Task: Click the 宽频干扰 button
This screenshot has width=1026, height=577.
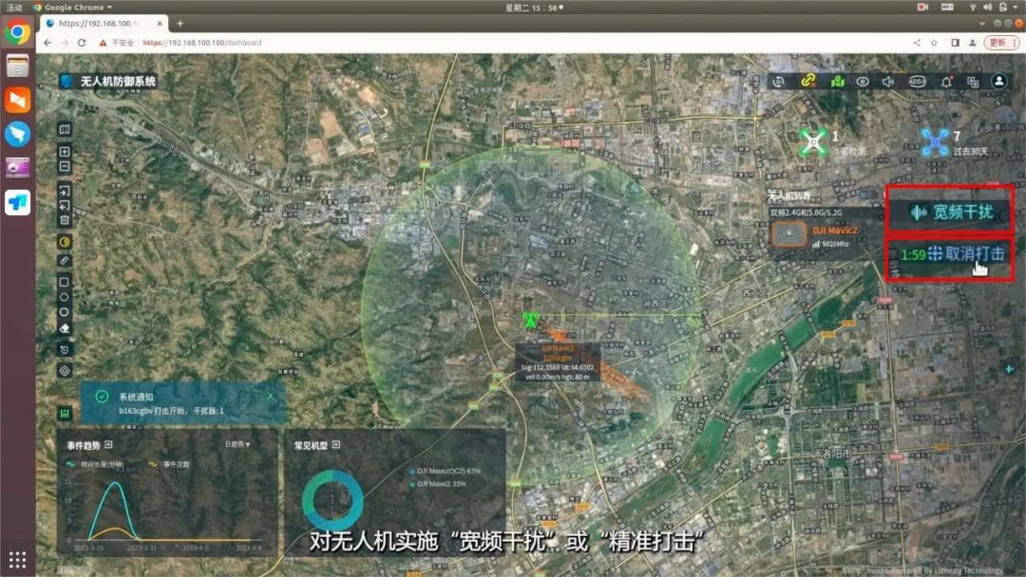Action: pyautogui.click(x=951, y=212)
